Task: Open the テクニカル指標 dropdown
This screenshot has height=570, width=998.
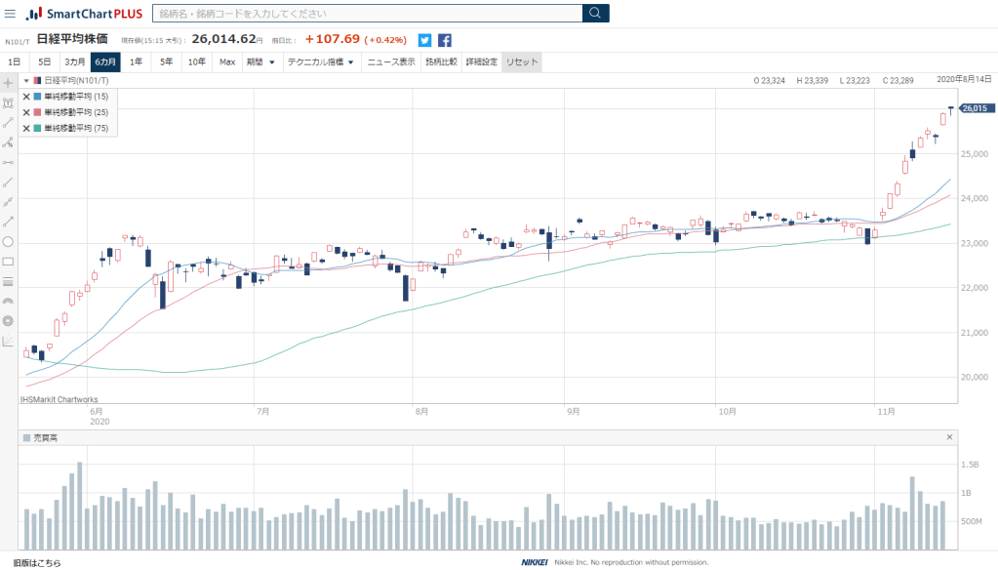Action: pyautogui.click(x=320, y=61)
